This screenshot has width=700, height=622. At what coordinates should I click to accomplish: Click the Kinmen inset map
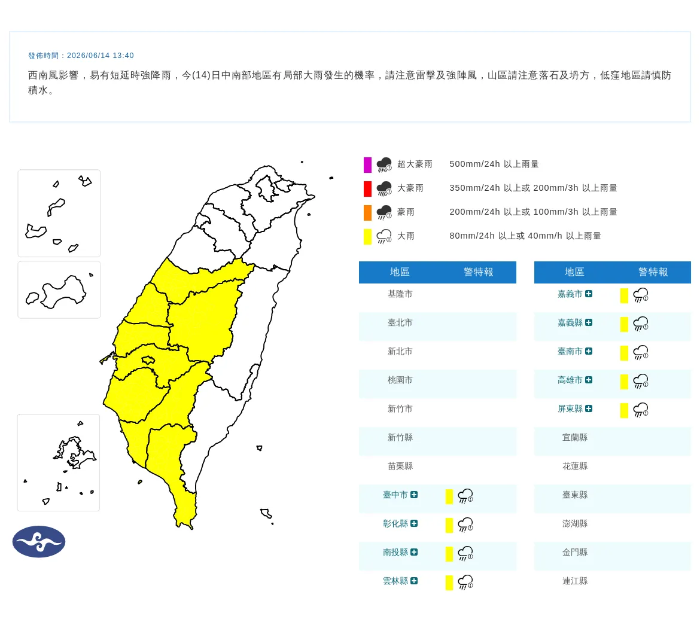click(x=59, y=289)
